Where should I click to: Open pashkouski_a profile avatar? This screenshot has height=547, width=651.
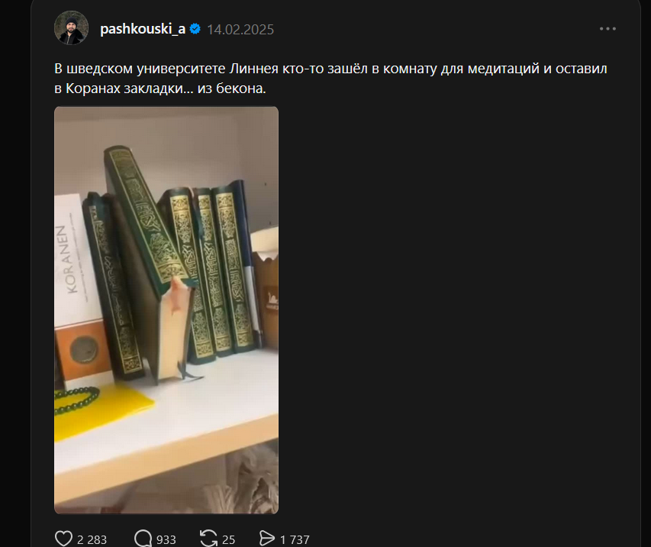coord(72,28)
